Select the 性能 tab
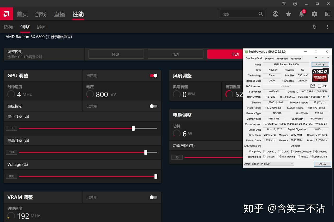Viewport: 334px width, 222px height. pos(78,14)
